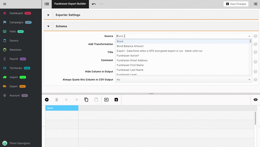Click the Export truck icon

5,86
